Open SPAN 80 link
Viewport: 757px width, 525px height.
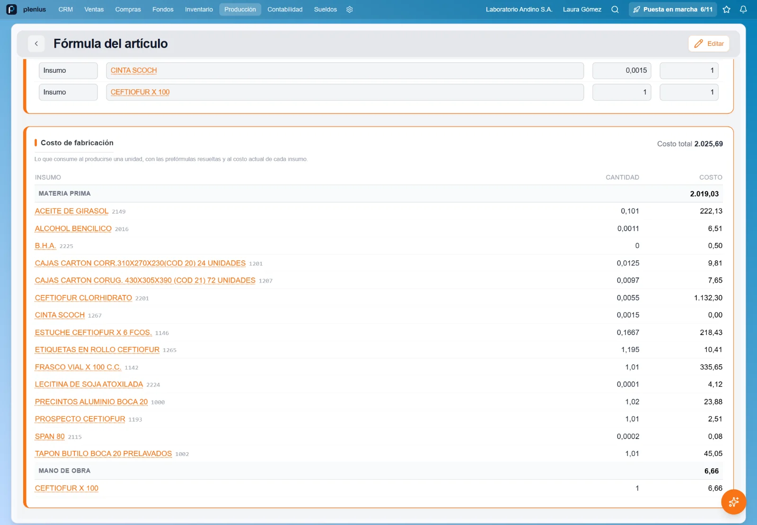(50, 437)
